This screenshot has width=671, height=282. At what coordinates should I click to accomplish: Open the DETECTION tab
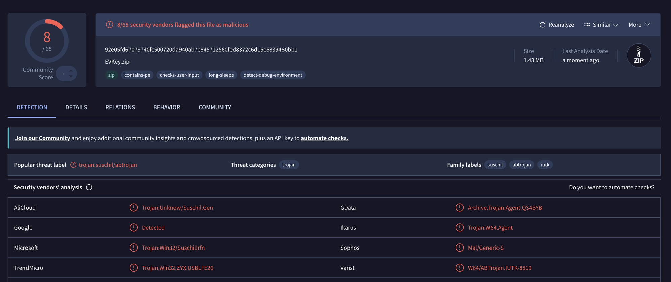pos(32,107)
